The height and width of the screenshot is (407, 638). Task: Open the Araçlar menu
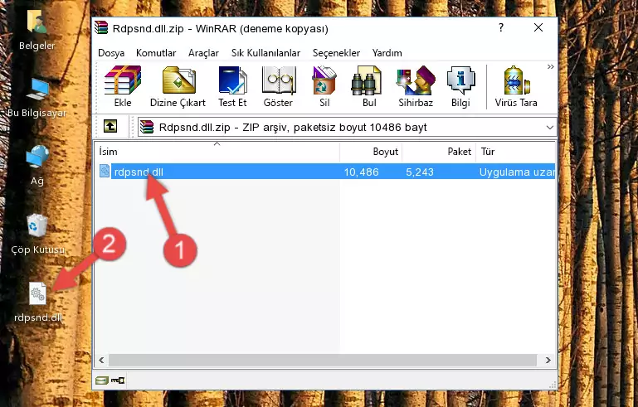(x=203, y=53)
